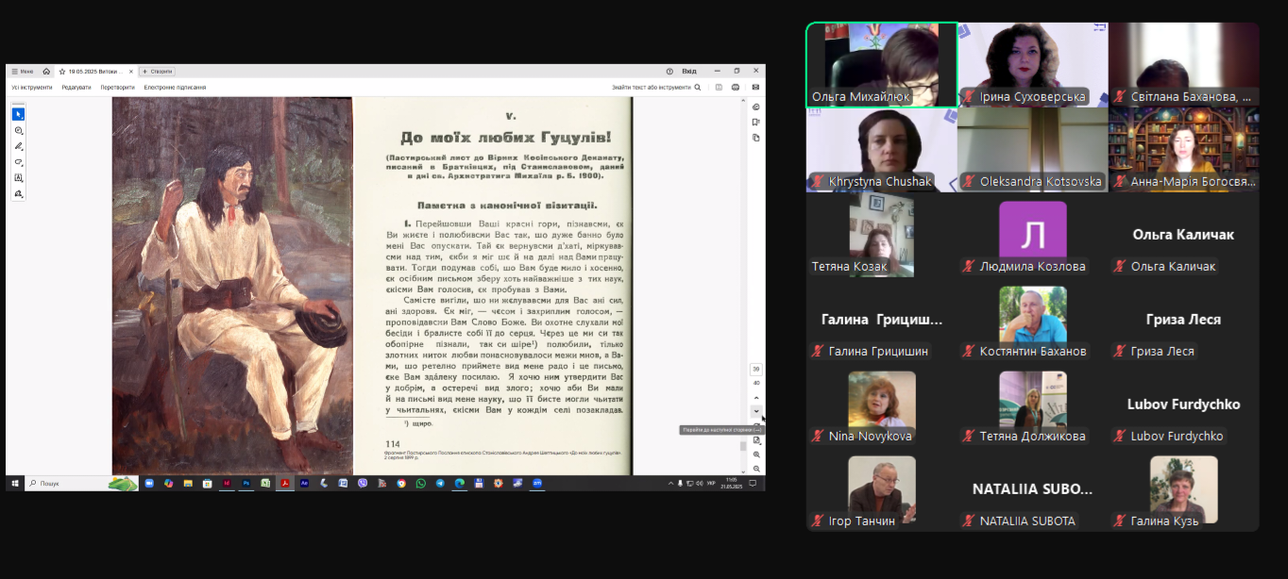Click the email envelope icon

(x=755, y=87)
